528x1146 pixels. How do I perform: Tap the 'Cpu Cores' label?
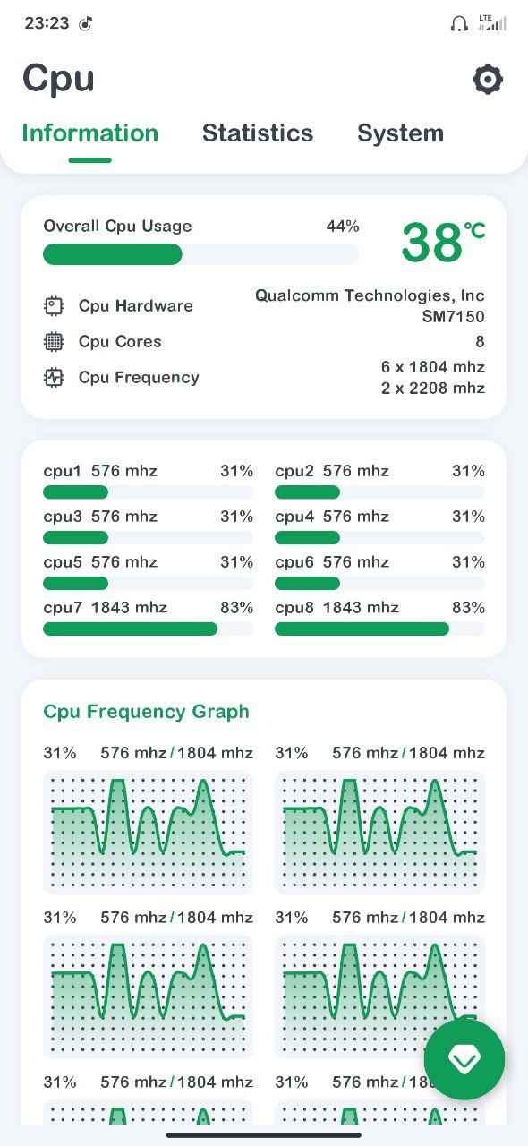[x=120, y=342]
